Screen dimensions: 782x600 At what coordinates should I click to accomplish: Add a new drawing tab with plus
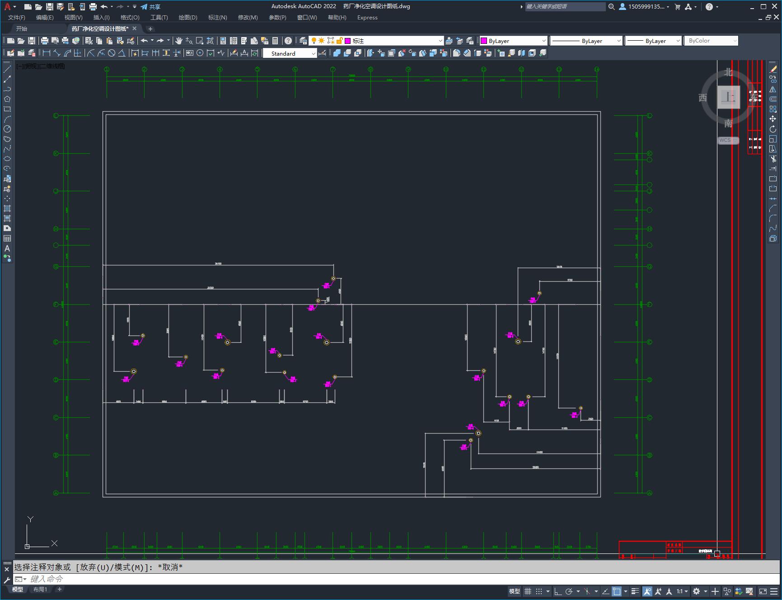coord(150,28)
